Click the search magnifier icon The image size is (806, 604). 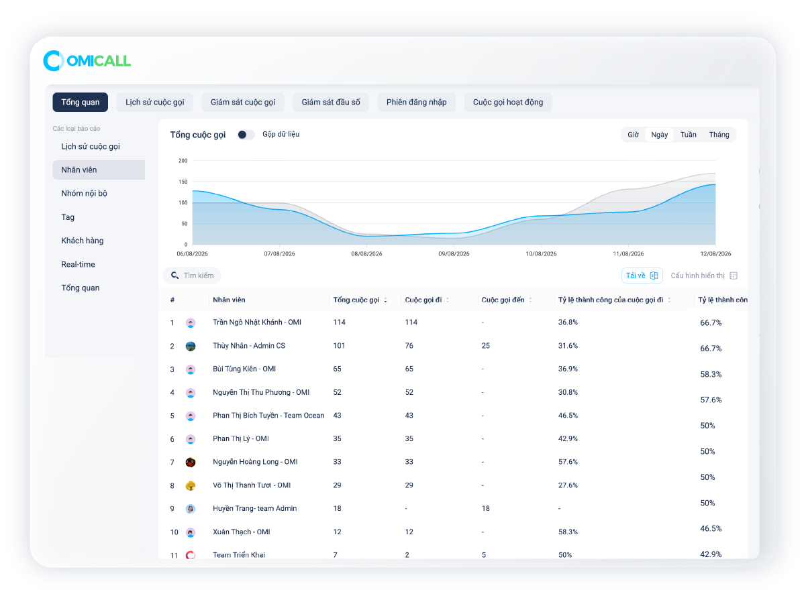pos(175,276)
